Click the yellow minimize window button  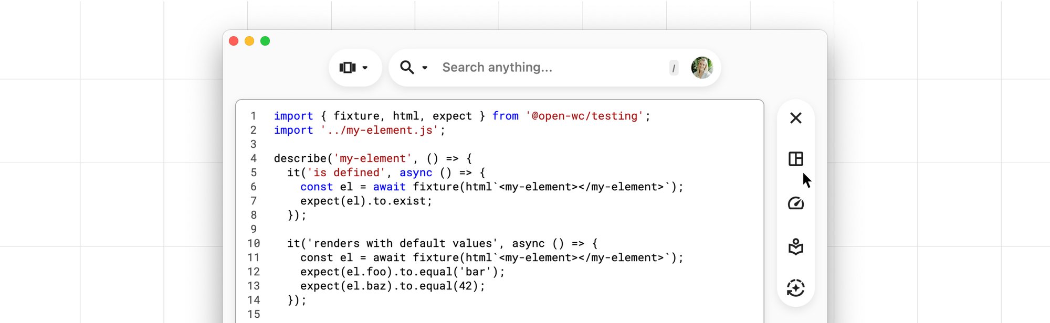(249, 41)
